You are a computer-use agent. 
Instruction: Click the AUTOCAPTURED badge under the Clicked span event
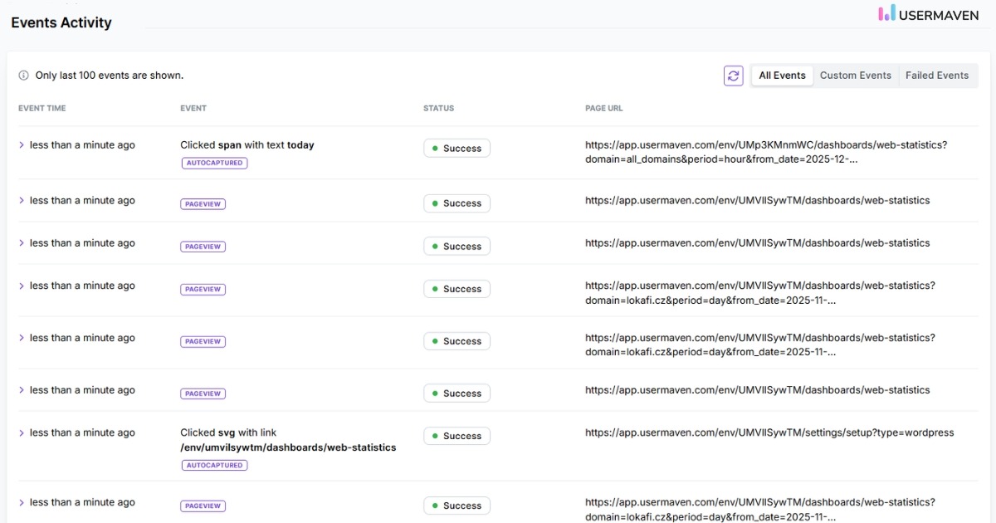pyautogui.click(x=212, y=163)
